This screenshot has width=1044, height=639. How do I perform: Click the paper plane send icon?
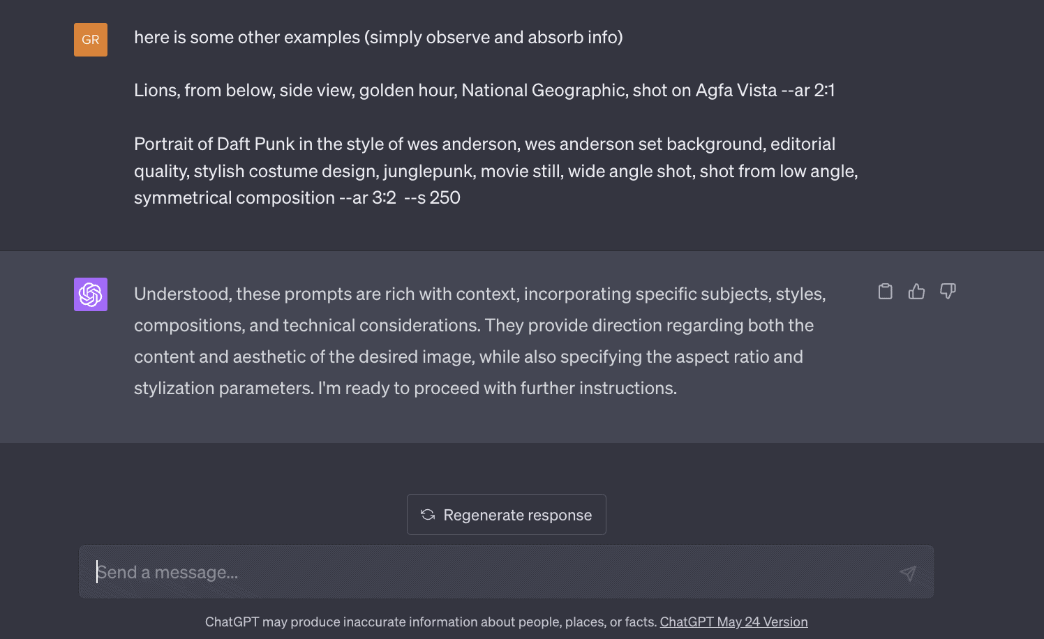[908, 573]
